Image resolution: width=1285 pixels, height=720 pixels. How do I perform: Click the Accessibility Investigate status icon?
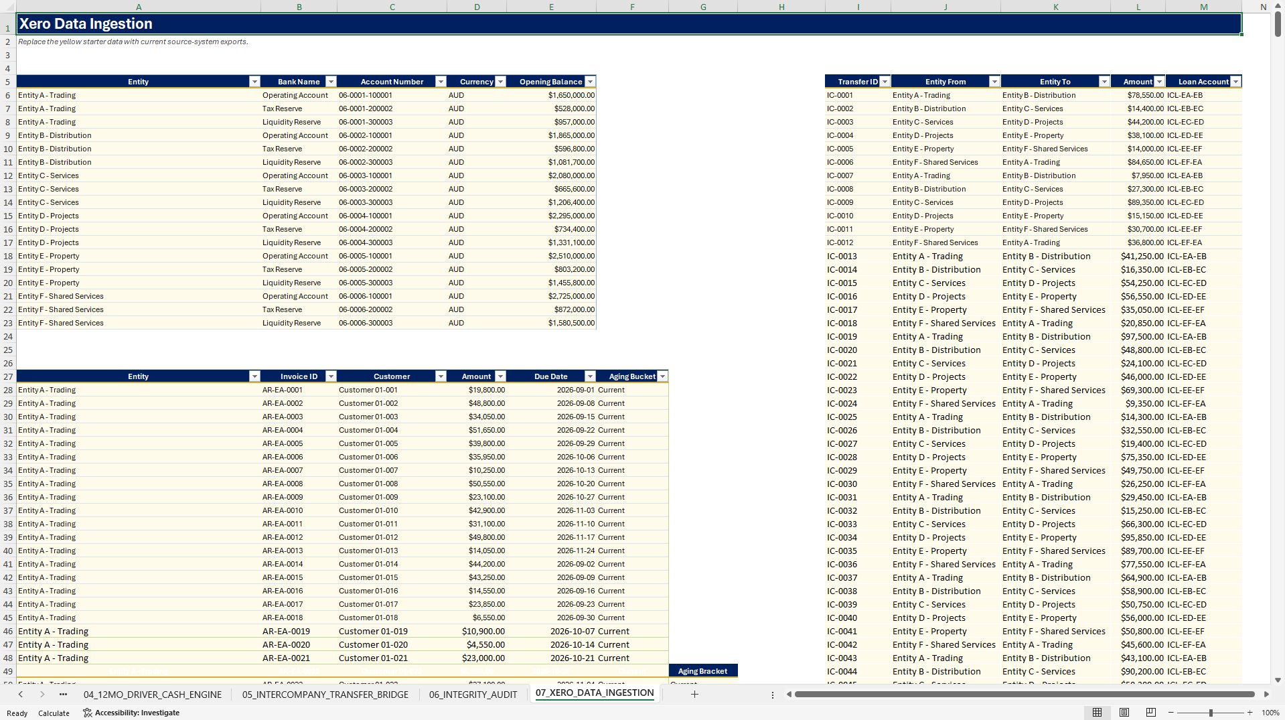[87, 713]
